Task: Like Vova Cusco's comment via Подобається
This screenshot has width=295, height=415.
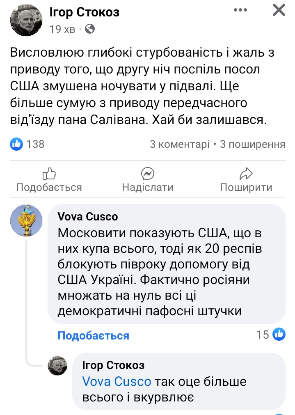Action: [93, 336]
